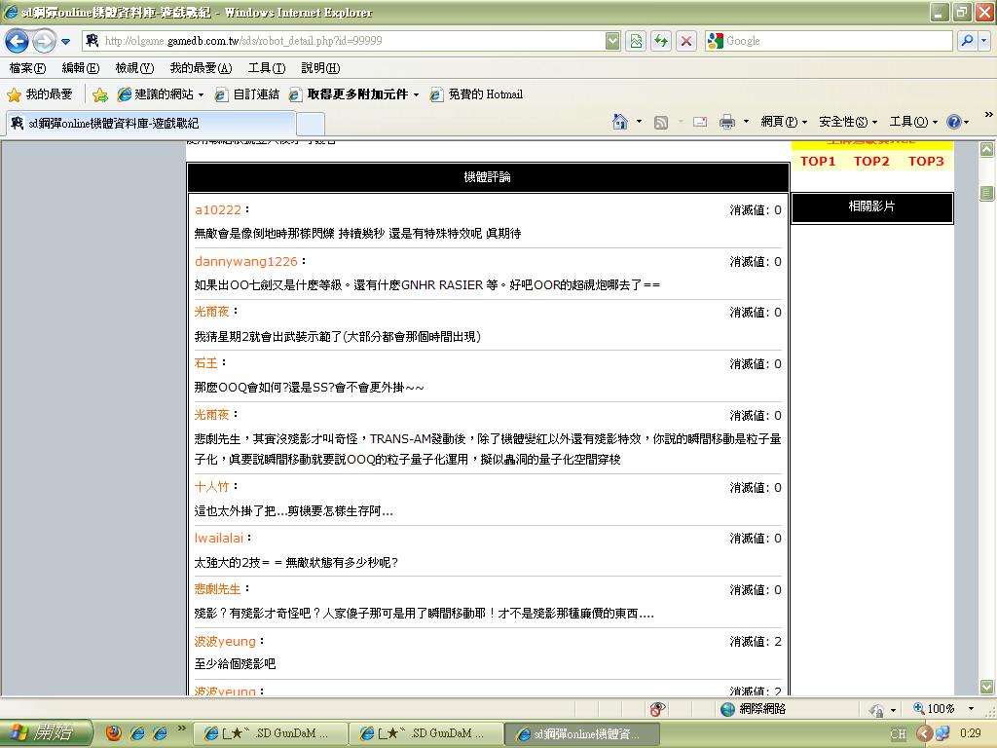
Task: Open the 自訂連結 favorites link
Action: coord(247,94)
